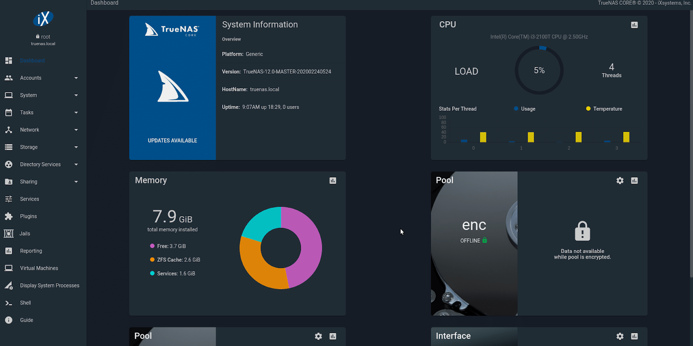Click the Accounts people icon

point(9,78)
